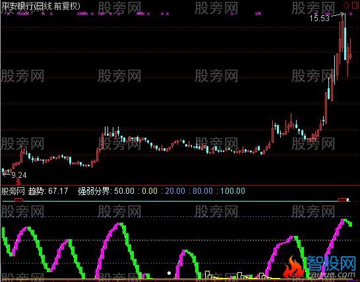The image size is (360, 282).
Task: Click the 趋势: 67.17 indicator readout
Action: click(x=48, y=191)
